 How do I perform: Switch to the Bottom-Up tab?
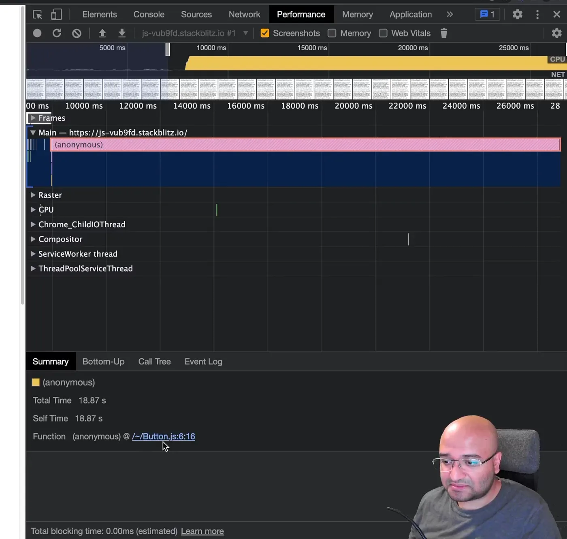pyautogui.click(x=103, y=361)
